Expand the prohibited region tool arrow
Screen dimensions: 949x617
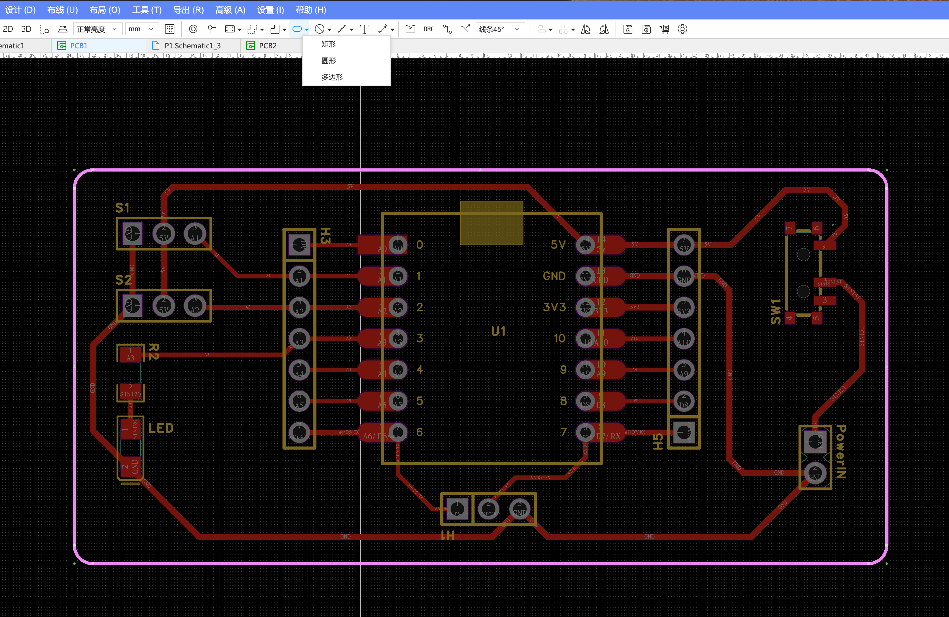329,29
